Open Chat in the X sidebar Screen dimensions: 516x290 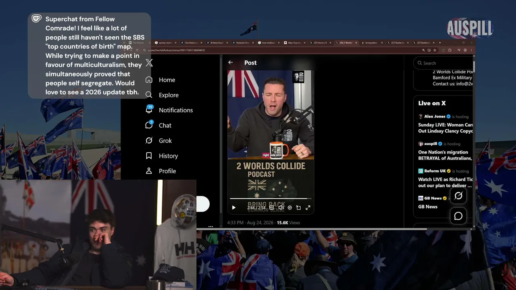tap(158, 125)
